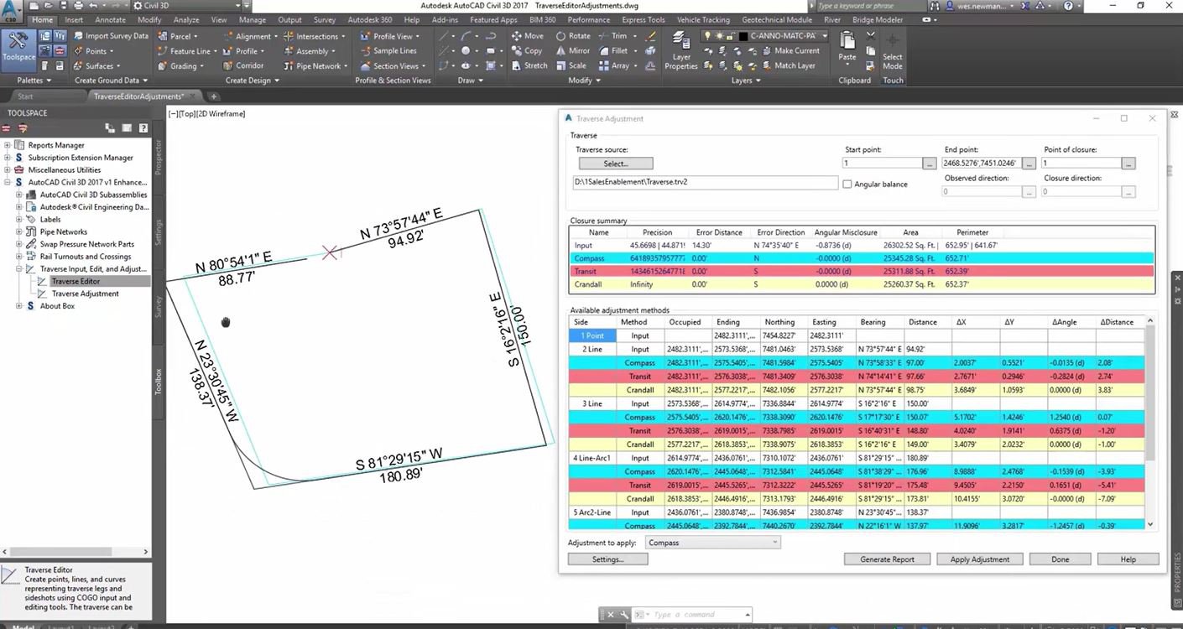
Task: Click the Make Current layer tool
Action: tap(790, 50)
